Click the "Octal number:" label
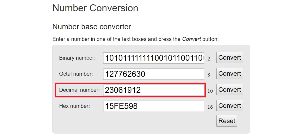 (x=76, y=74)
